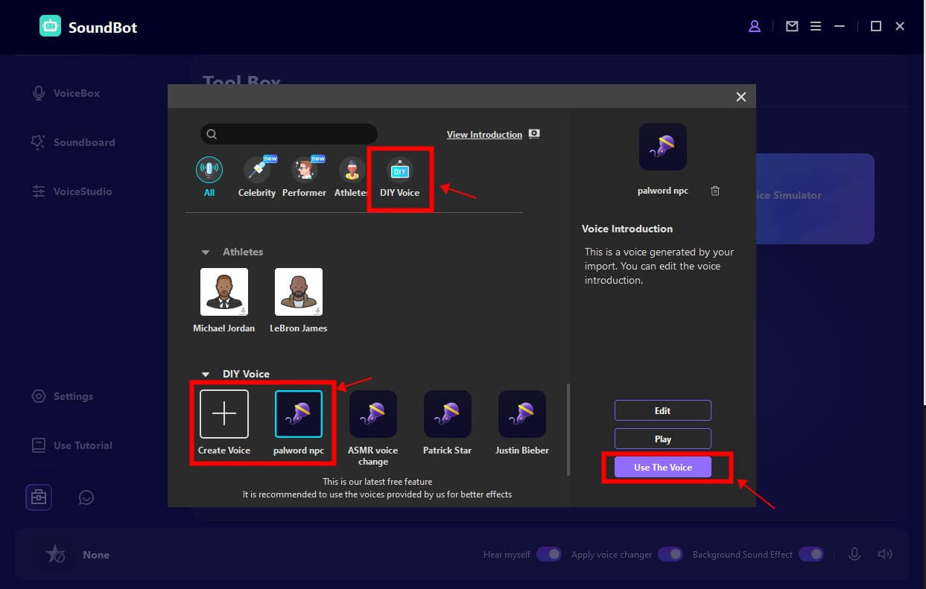The width and height of the screenshot is (926, 589).
Task: Collapse the Athletes voice section
Action: [206, 252]
